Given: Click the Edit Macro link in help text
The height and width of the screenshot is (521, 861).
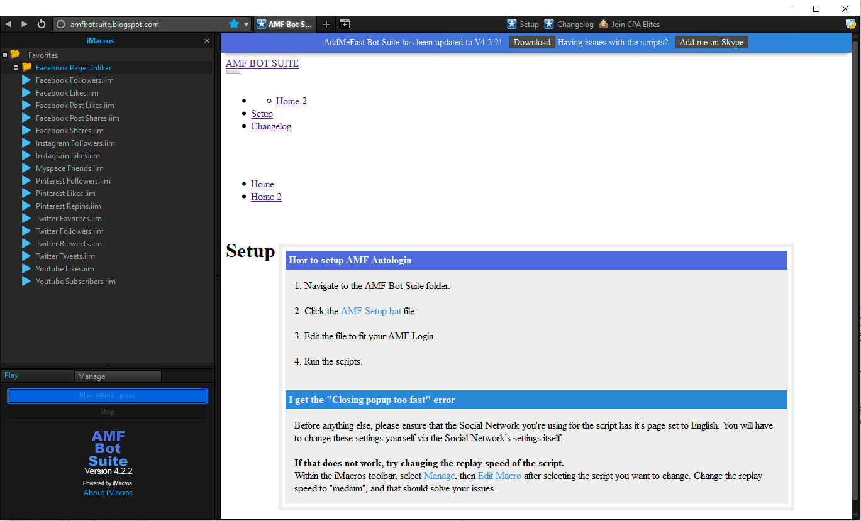Looking at the screenshot, I should point(499,476).
